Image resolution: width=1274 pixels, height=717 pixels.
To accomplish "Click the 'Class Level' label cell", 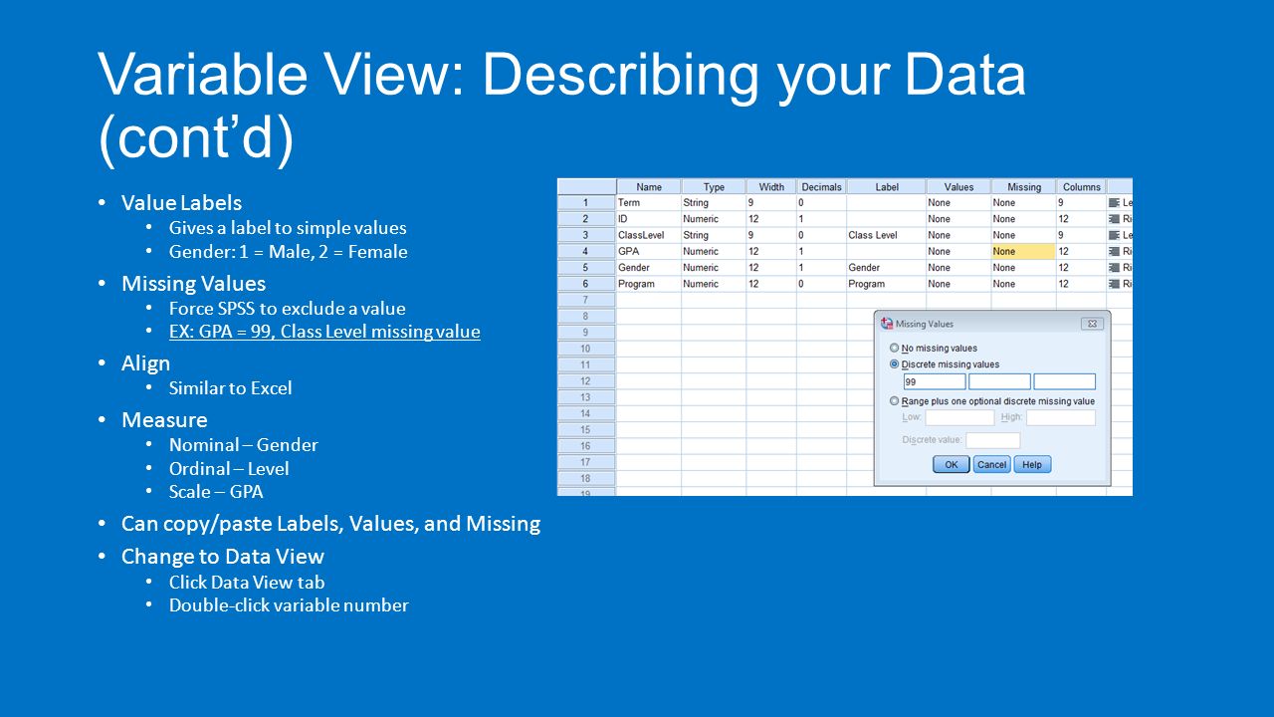I will click(887, 235).
